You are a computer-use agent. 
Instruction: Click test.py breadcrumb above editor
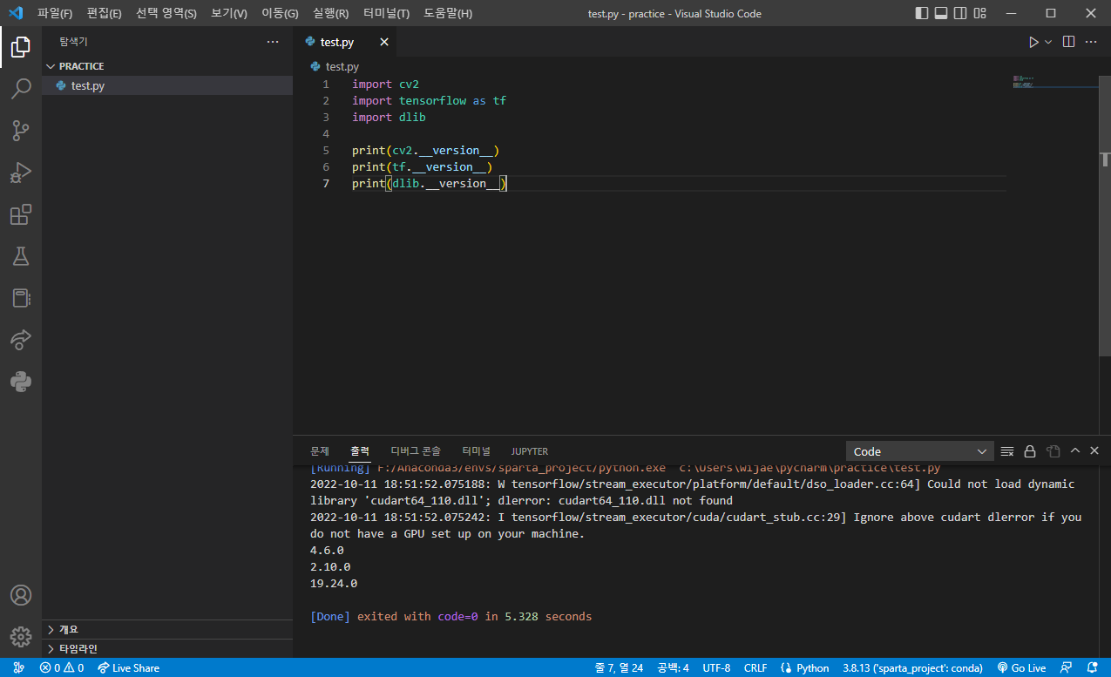335,66
